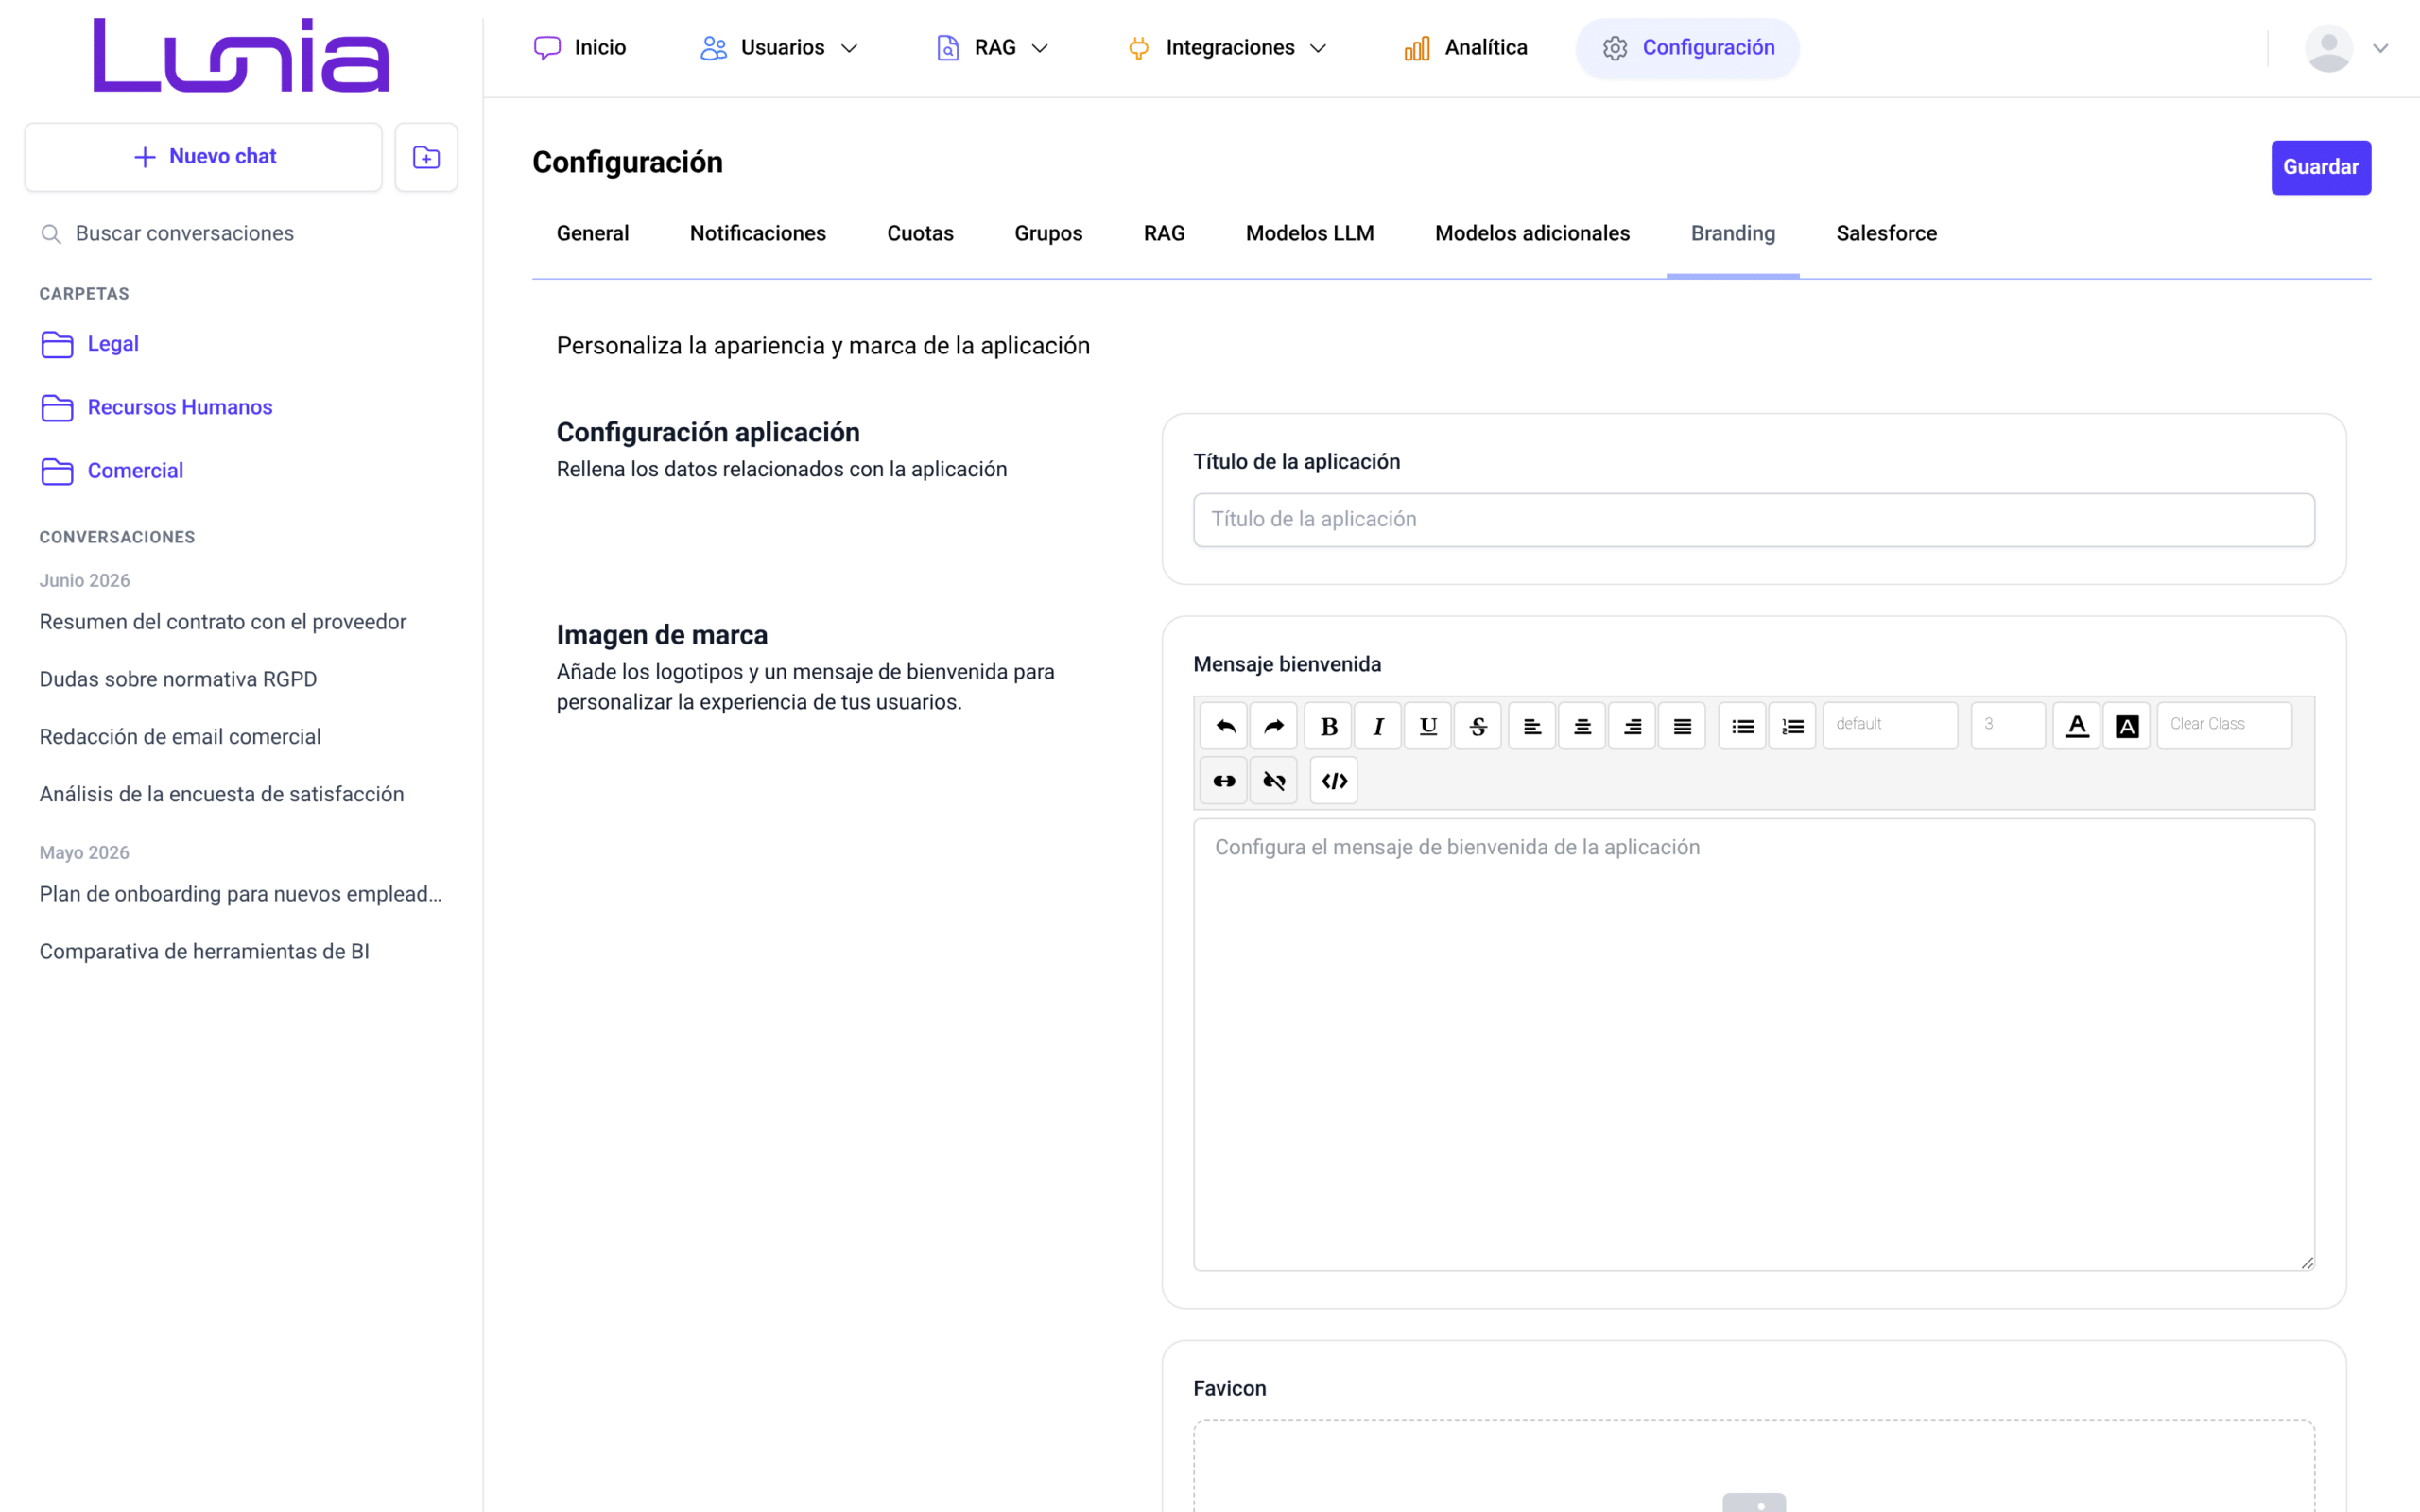The image size is (2420, 1512).
Task: Start a Nuevo chat
Action: point(204,157)
